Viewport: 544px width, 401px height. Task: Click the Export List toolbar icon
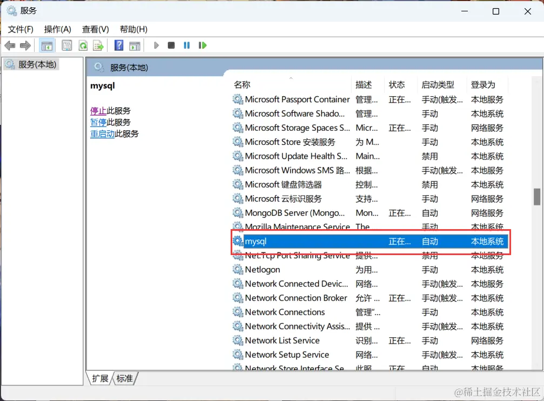point(98,45)
